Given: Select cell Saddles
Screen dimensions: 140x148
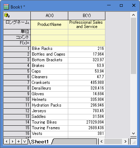Looking at the screenshot, I should click(49, 117).
